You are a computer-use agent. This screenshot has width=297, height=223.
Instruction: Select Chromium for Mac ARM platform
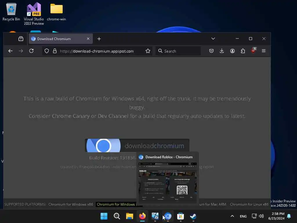pyautogui.click(x=213, y=204)
